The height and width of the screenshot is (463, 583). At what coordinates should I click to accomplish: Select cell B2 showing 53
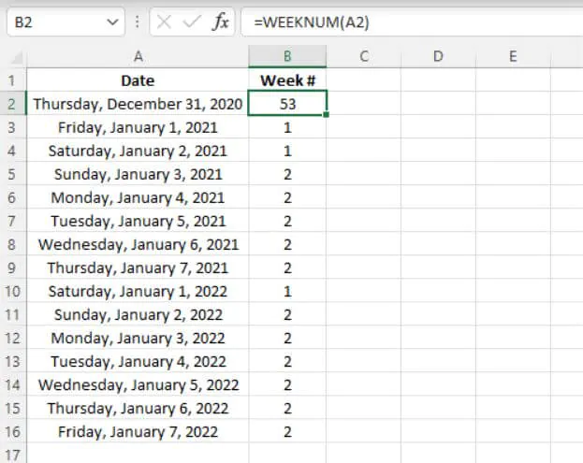pyautogui.click(x=287, y=104)
